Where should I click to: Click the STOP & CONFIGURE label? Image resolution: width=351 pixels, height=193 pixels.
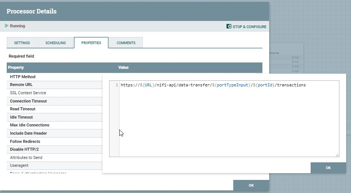tap(249, 27)
